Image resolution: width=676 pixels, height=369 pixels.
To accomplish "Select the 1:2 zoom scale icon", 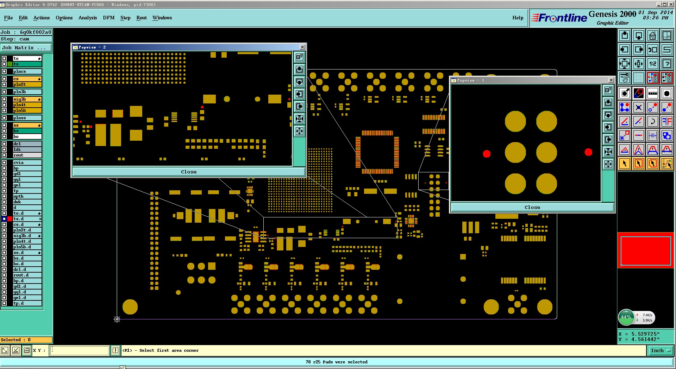I will click(x=652, y=64).
